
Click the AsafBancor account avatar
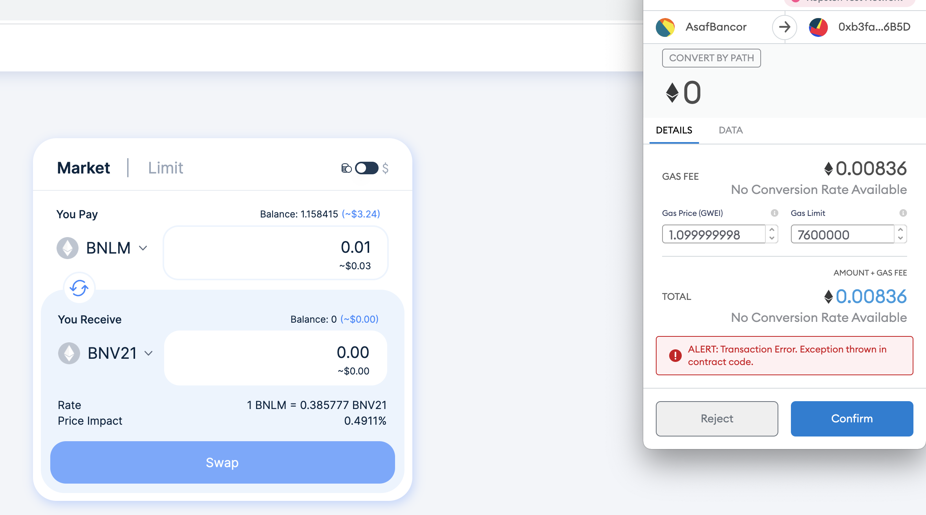click(x=665, y=27)
